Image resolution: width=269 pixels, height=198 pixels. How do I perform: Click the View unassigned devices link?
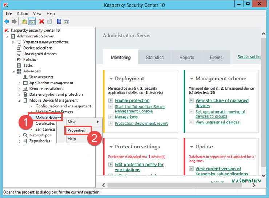[x=217, y=122]
